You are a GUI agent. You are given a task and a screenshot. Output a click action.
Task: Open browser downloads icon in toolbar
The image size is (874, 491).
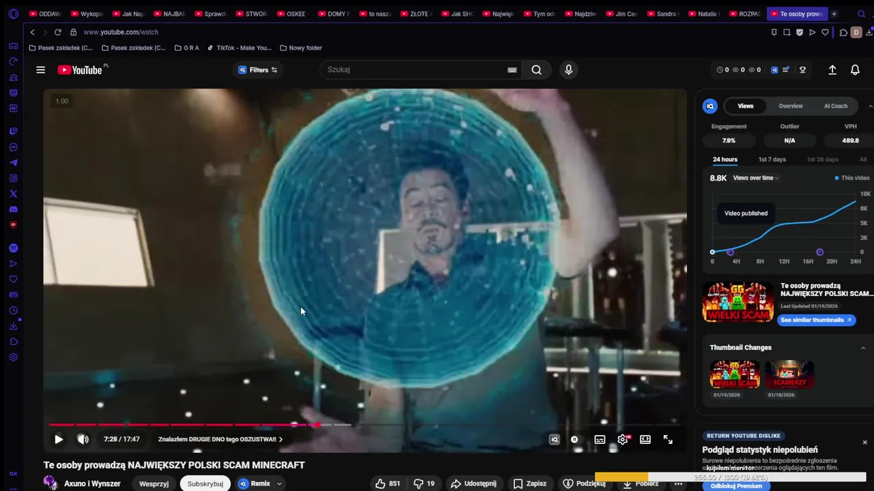tap(869, 32)
